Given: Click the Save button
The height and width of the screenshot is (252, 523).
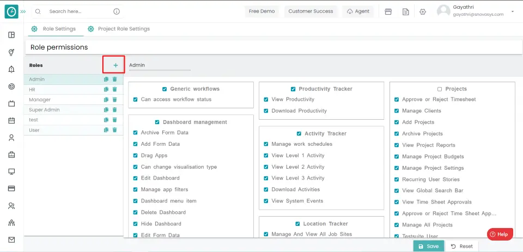Looking at the screenshot, I should [x=428, y=246].
